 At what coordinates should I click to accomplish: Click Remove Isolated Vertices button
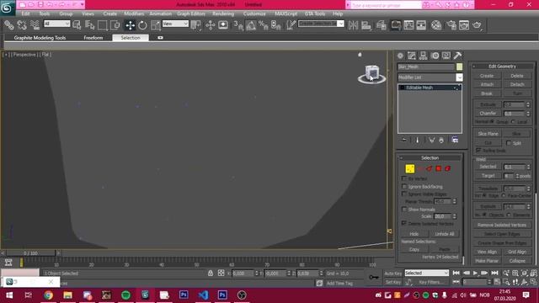tap(502, 225)
